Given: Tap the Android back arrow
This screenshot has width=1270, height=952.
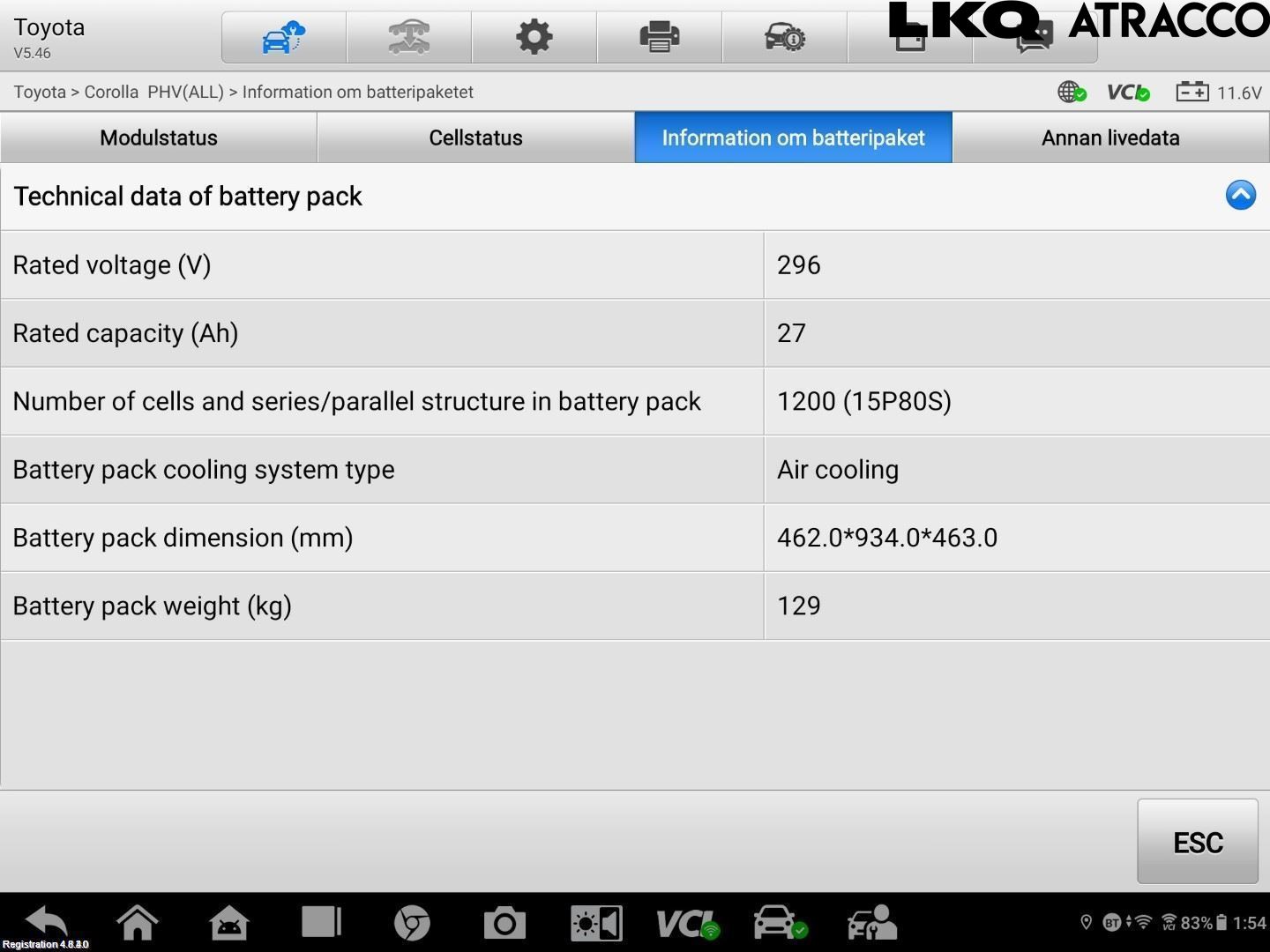Looking at the screenshot, I should tap(46, 922).
